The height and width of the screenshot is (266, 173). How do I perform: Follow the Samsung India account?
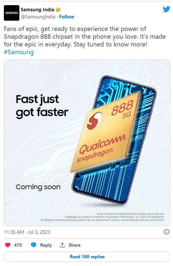click(66, 17)
